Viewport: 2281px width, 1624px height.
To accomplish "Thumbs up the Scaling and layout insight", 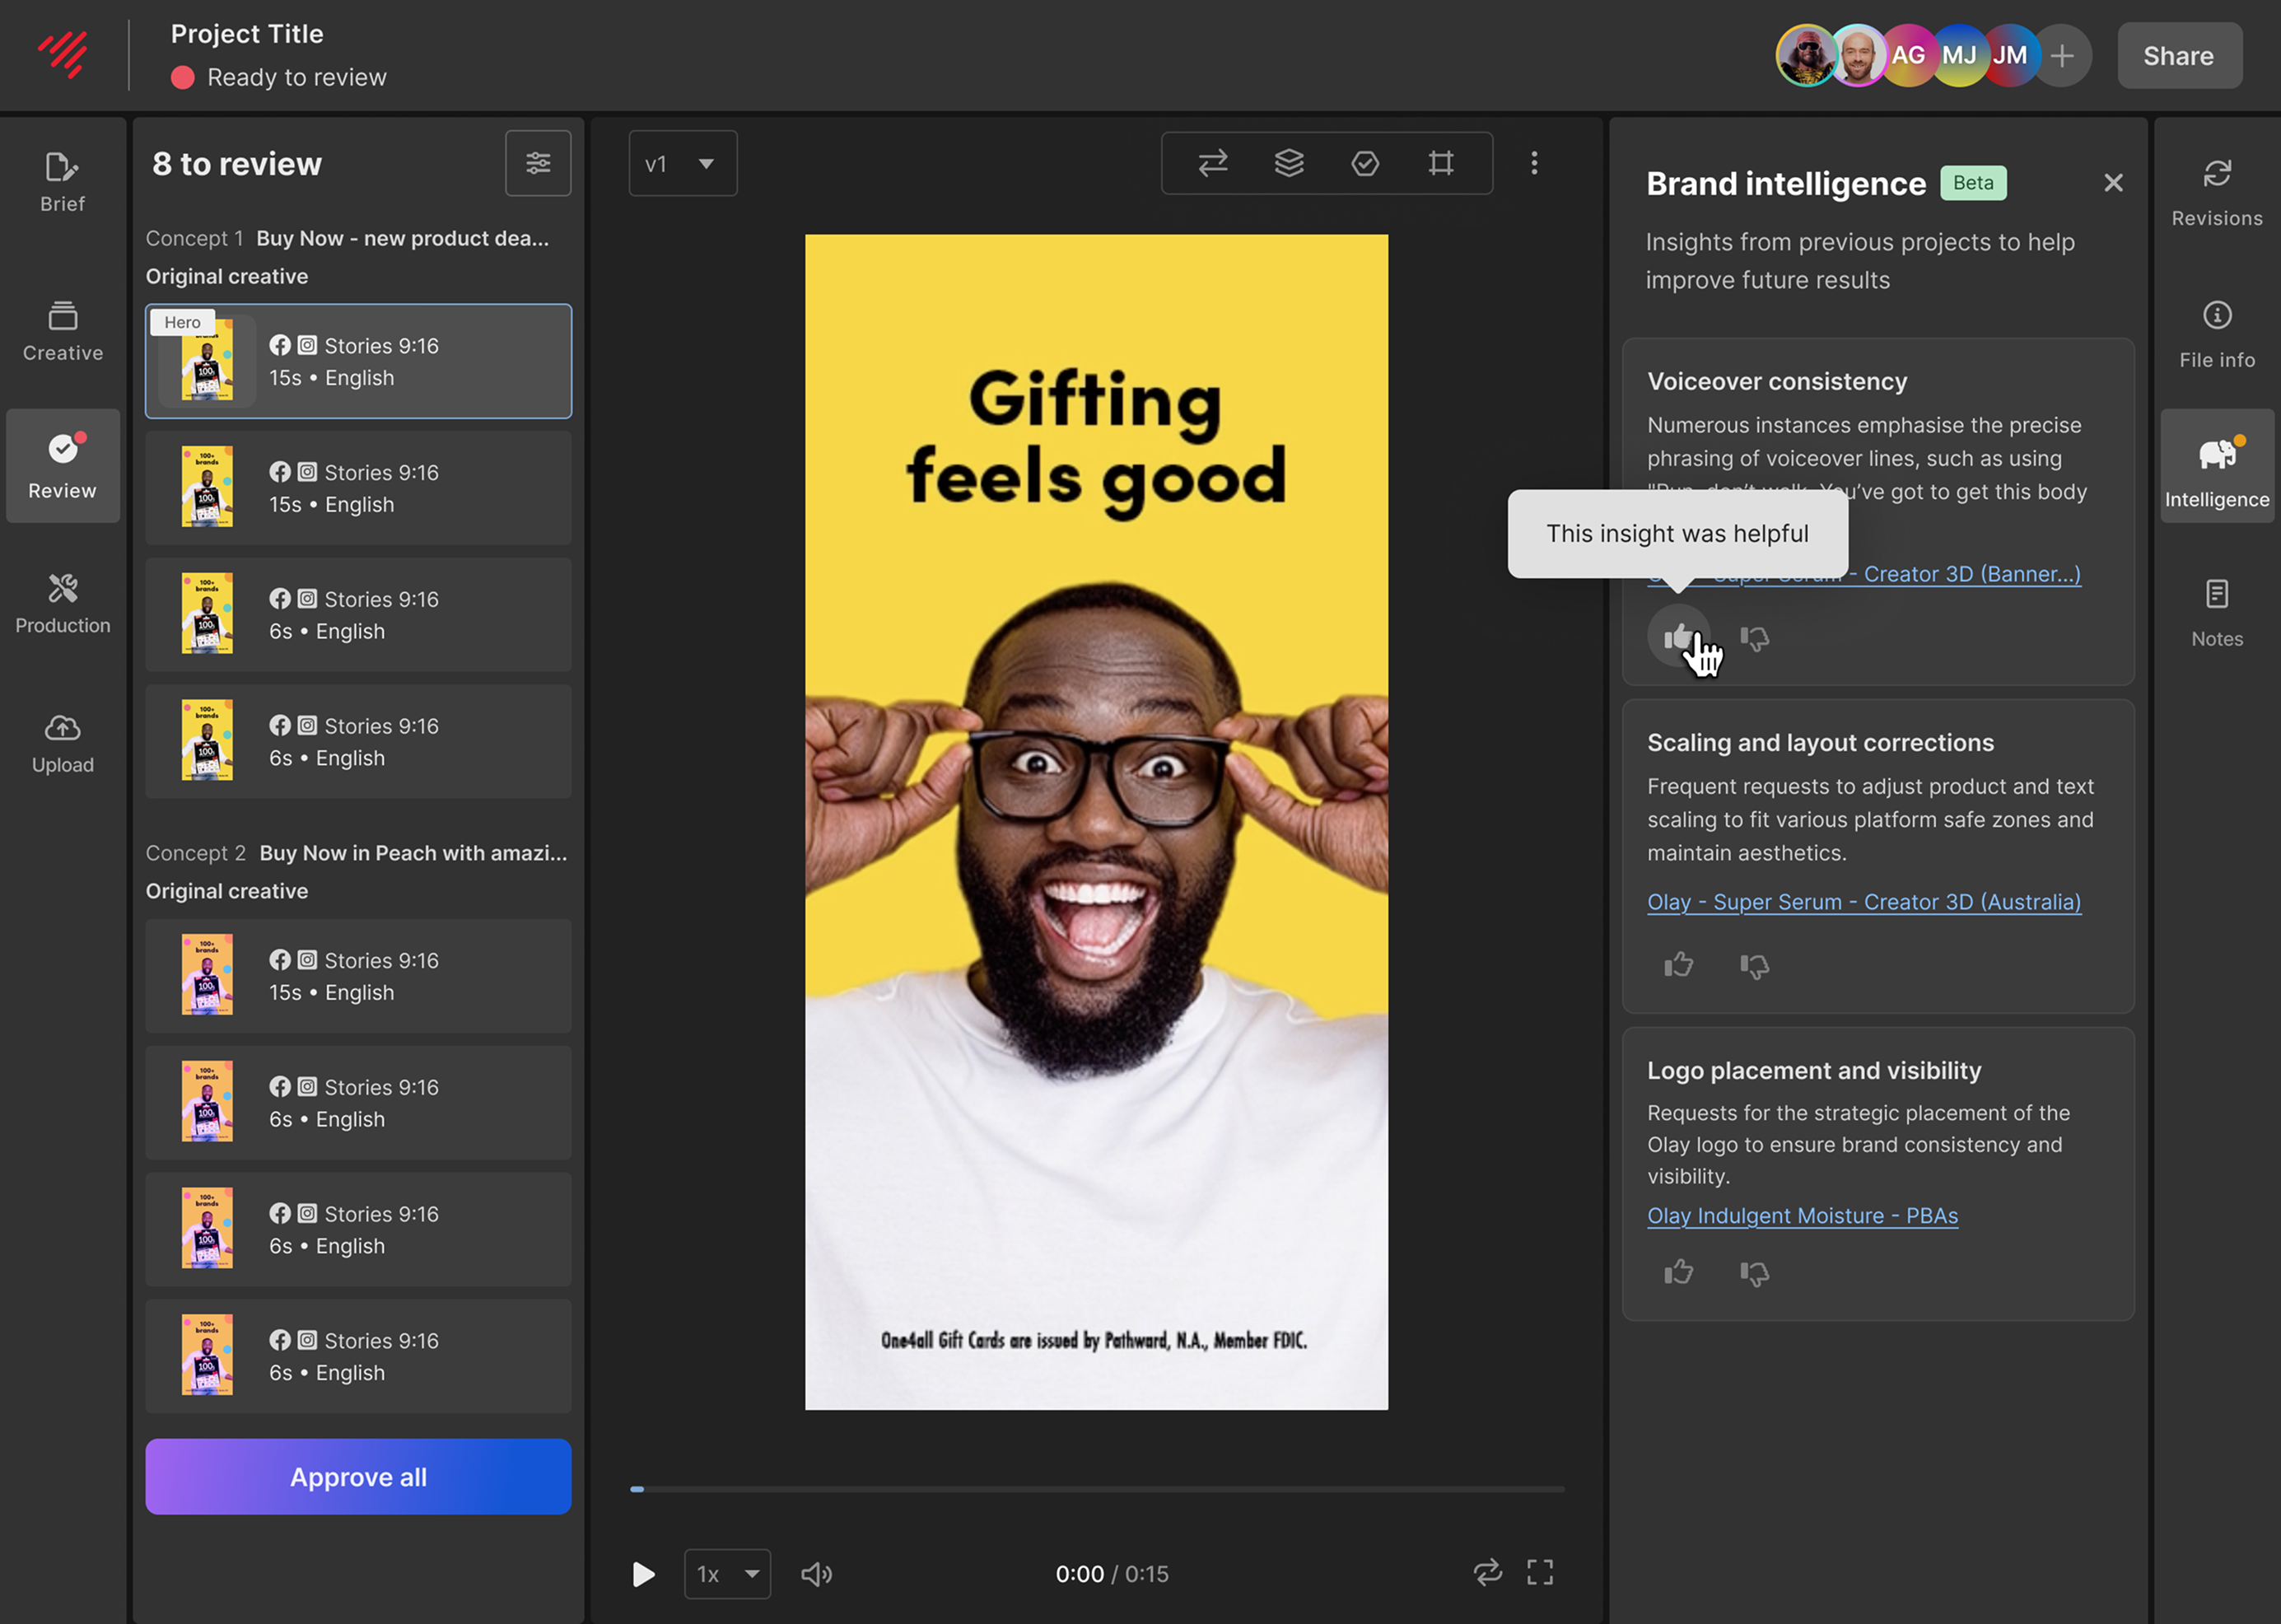I will [1678, 965].
